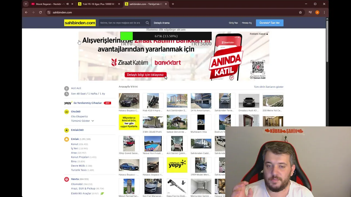351x197 pixels.
Task: Open ile Yenilenmiş Cihazlar link
Action: tap(87, 103)
